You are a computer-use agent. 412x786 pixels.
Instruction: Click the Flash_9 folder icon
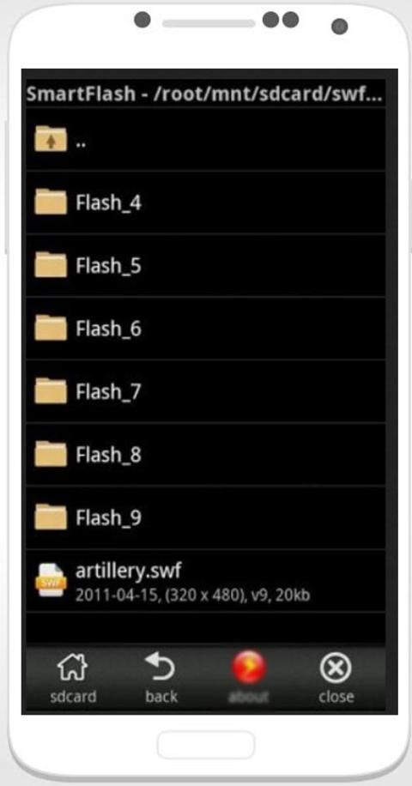(x=51, y=517)
